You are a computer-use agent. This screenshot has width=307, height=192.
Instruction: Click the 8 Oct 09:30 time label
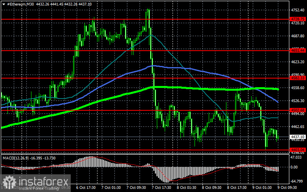coord(211,188)
